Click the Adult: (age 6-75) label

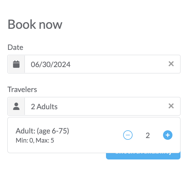42,131
